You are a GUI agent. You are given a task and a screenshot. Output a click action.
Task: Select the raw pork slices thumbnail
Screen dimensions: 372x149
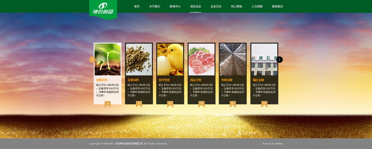pyautogui.click(x=201, y=59)
